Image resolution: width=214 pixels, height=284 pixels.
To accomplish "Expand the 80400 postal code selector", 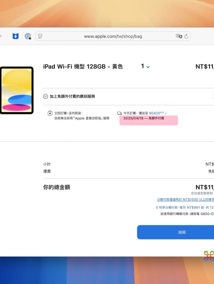I will 158,113.
